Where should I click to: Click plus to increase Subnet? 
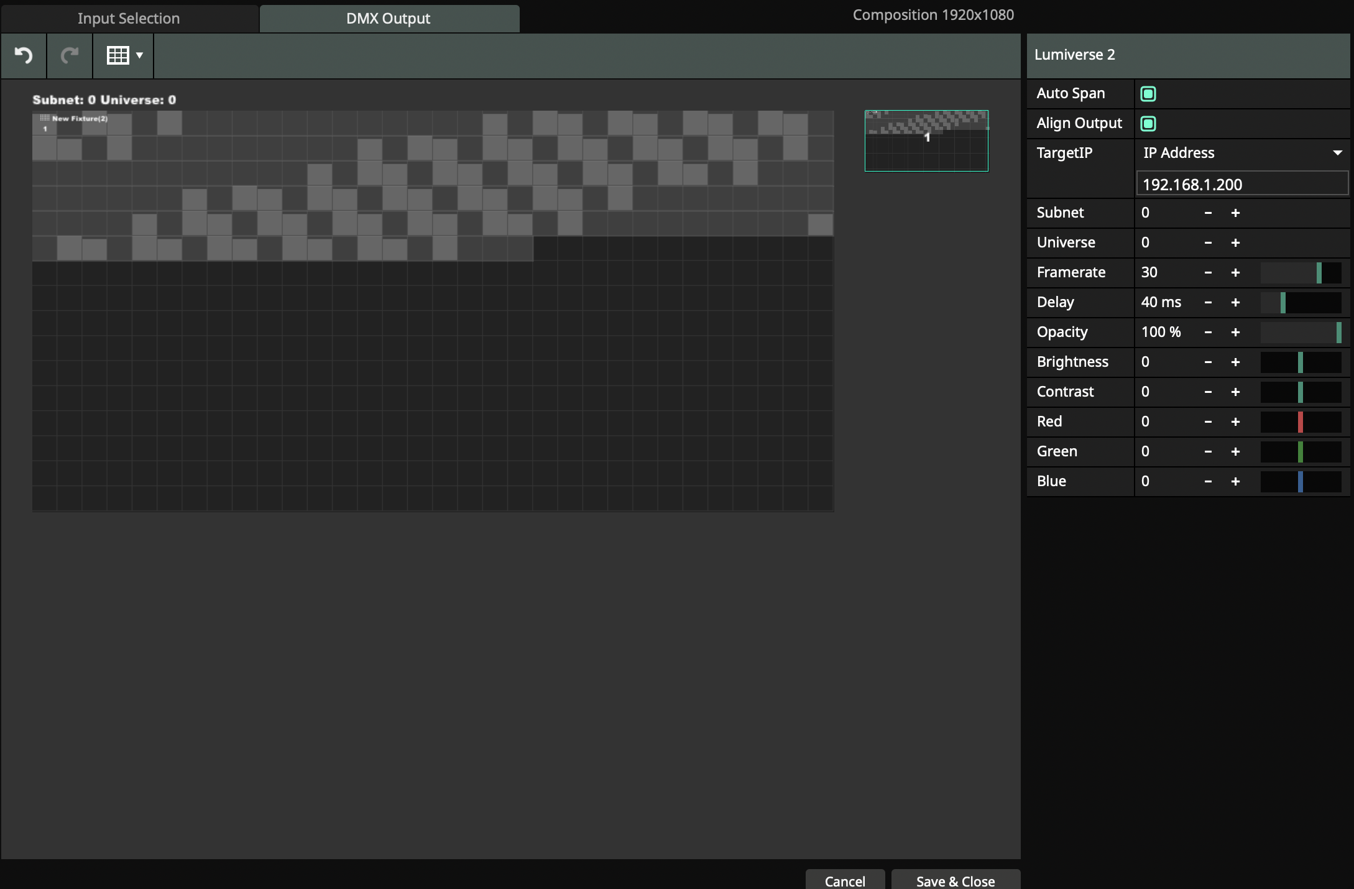[1235, 213]
